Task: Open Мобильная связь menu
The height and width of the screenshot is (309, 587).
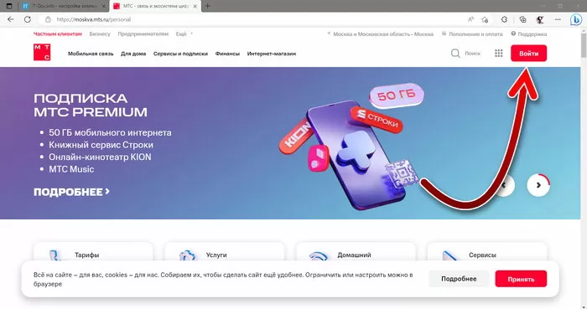Action: (x=91, y=54)
